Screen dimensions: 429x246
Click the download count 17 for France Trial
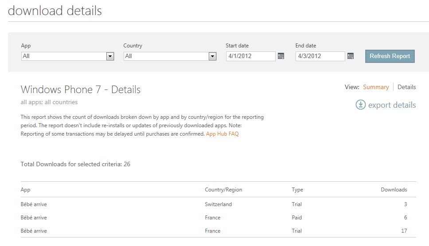[403, 231]
